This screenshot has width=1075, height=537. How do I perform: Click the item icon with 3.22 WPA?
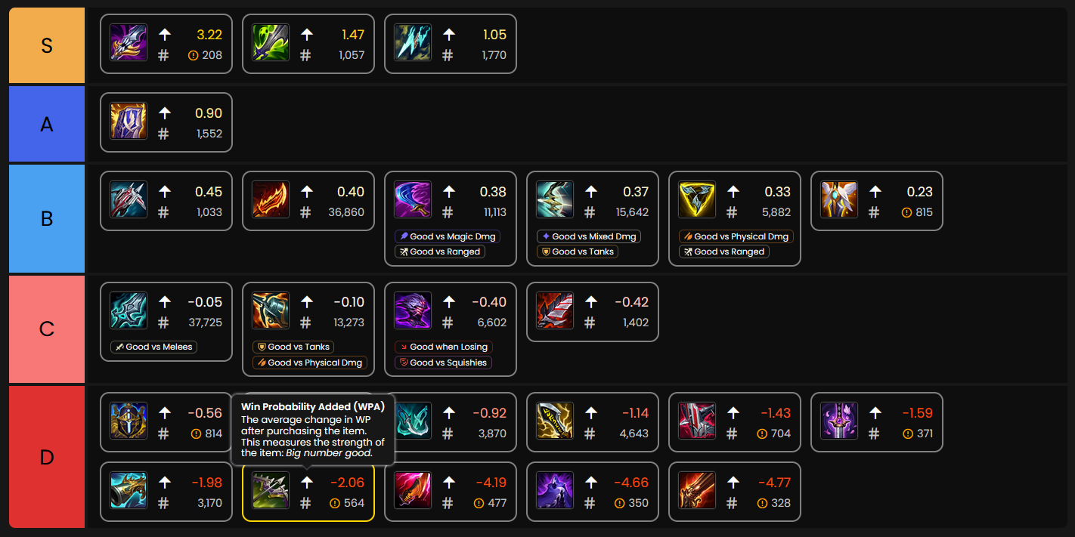coord(129,42)
